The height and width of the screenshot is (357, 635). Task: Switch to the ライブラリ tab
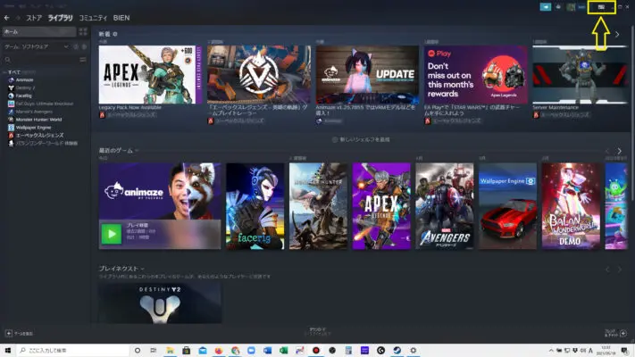[61, 18]
